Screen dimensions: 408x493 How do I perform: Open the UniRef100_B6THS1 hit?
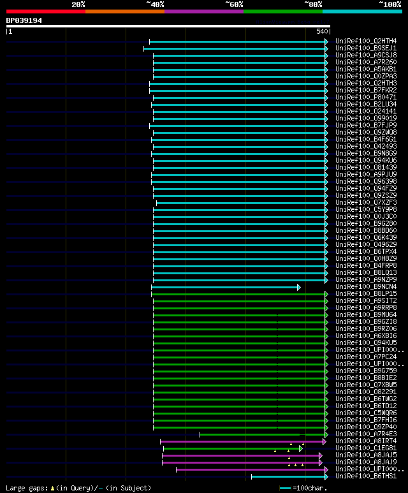pyautogui.click(x=366, y=476)
